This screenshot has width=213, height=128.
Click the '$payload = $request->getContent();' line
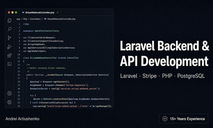49,82
